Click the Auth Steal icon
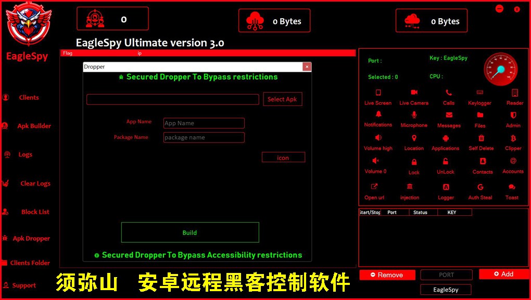Screen dimensions: 531x300 [480, 187]
